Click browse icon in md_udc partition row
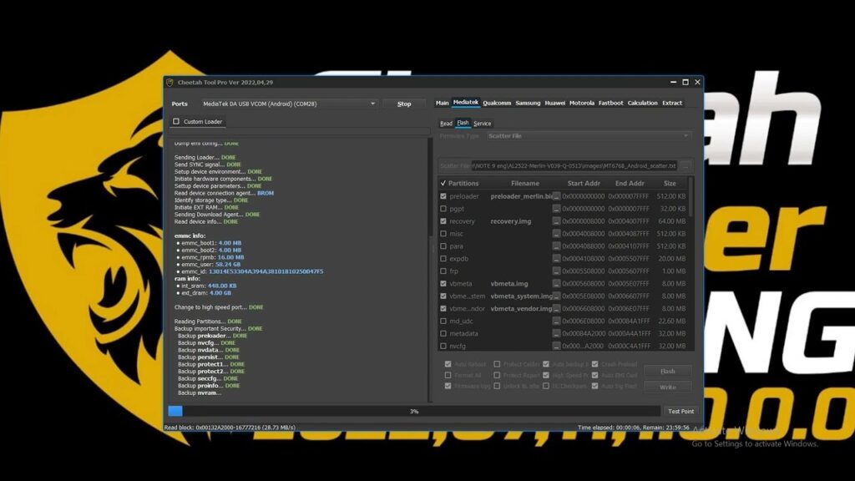This screenshot has width=855, height=481. pyautogui.click(x=556, y=322)
